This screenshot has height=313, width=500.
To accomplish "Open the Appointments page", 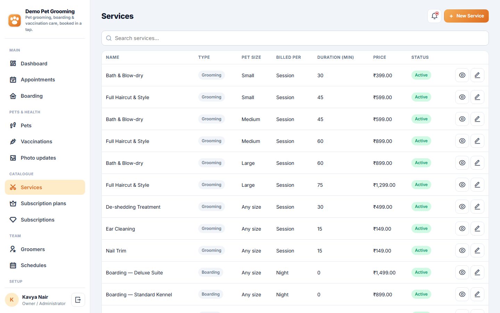I will pyautogui.click(x=45, y=80).
